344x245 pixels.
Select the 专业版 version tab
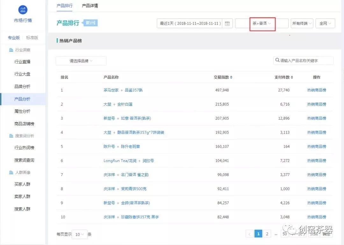point(14,38)
